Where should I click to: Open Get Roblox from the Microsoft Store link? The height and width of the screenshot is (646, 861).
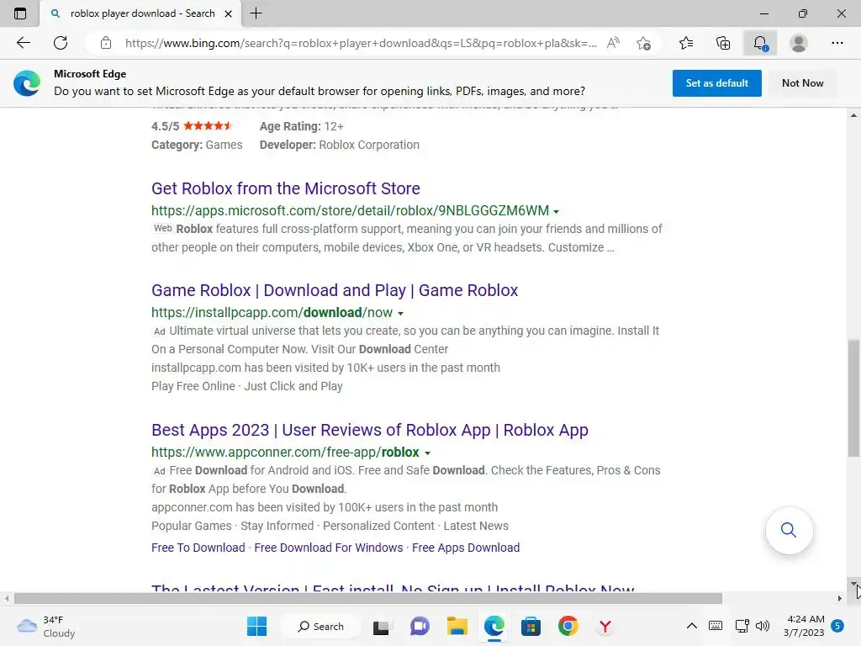[x=286, y=188]
